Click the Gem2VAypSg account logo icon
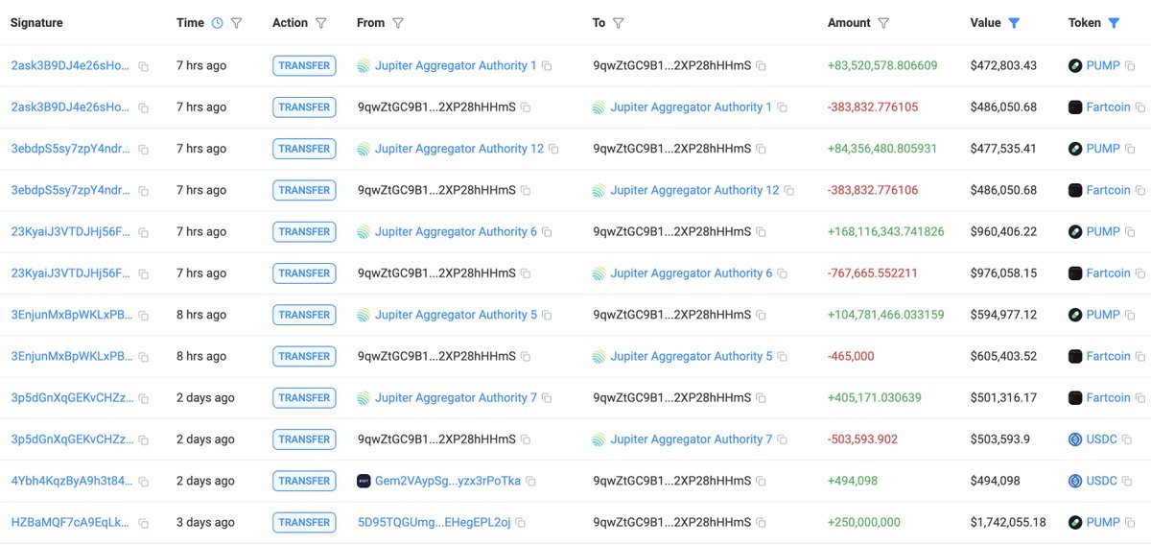Viewport: 1151px width, 545px height. point(364,481)
